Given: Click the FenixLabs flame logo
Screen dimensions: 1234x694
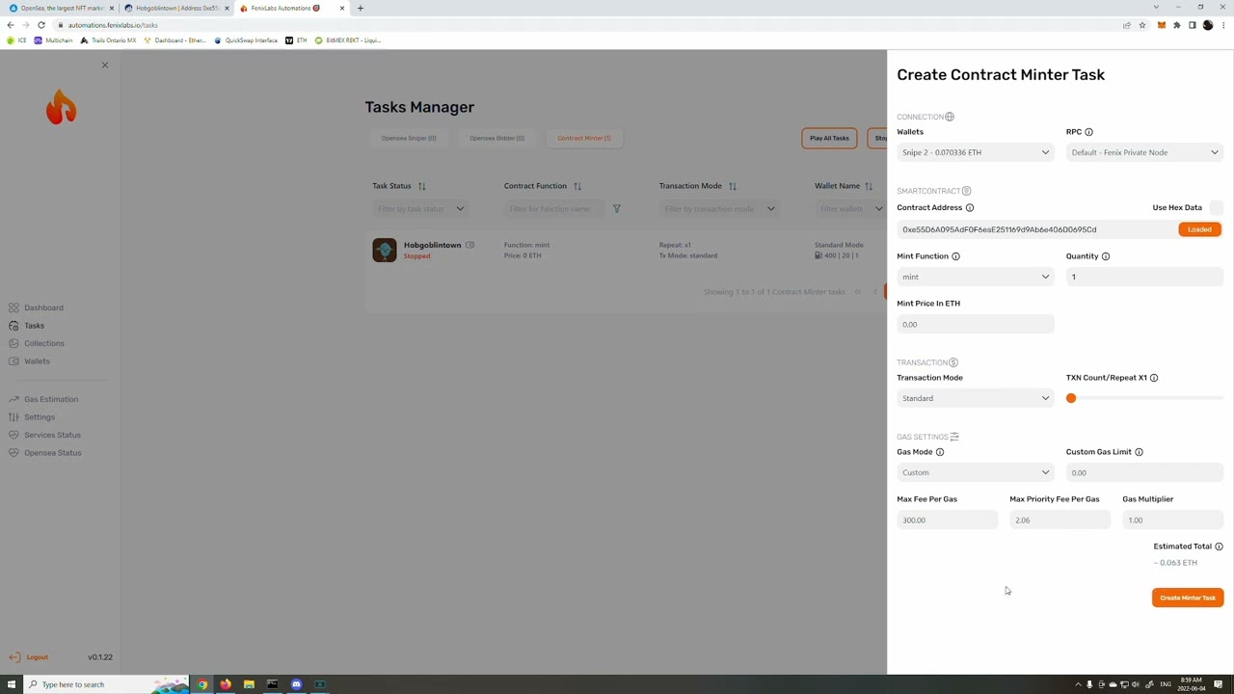Looking at the screenshot, I should (61, 107).
